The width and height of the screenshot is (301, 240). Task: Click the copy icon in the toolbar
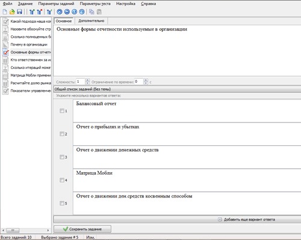[92, 12]
